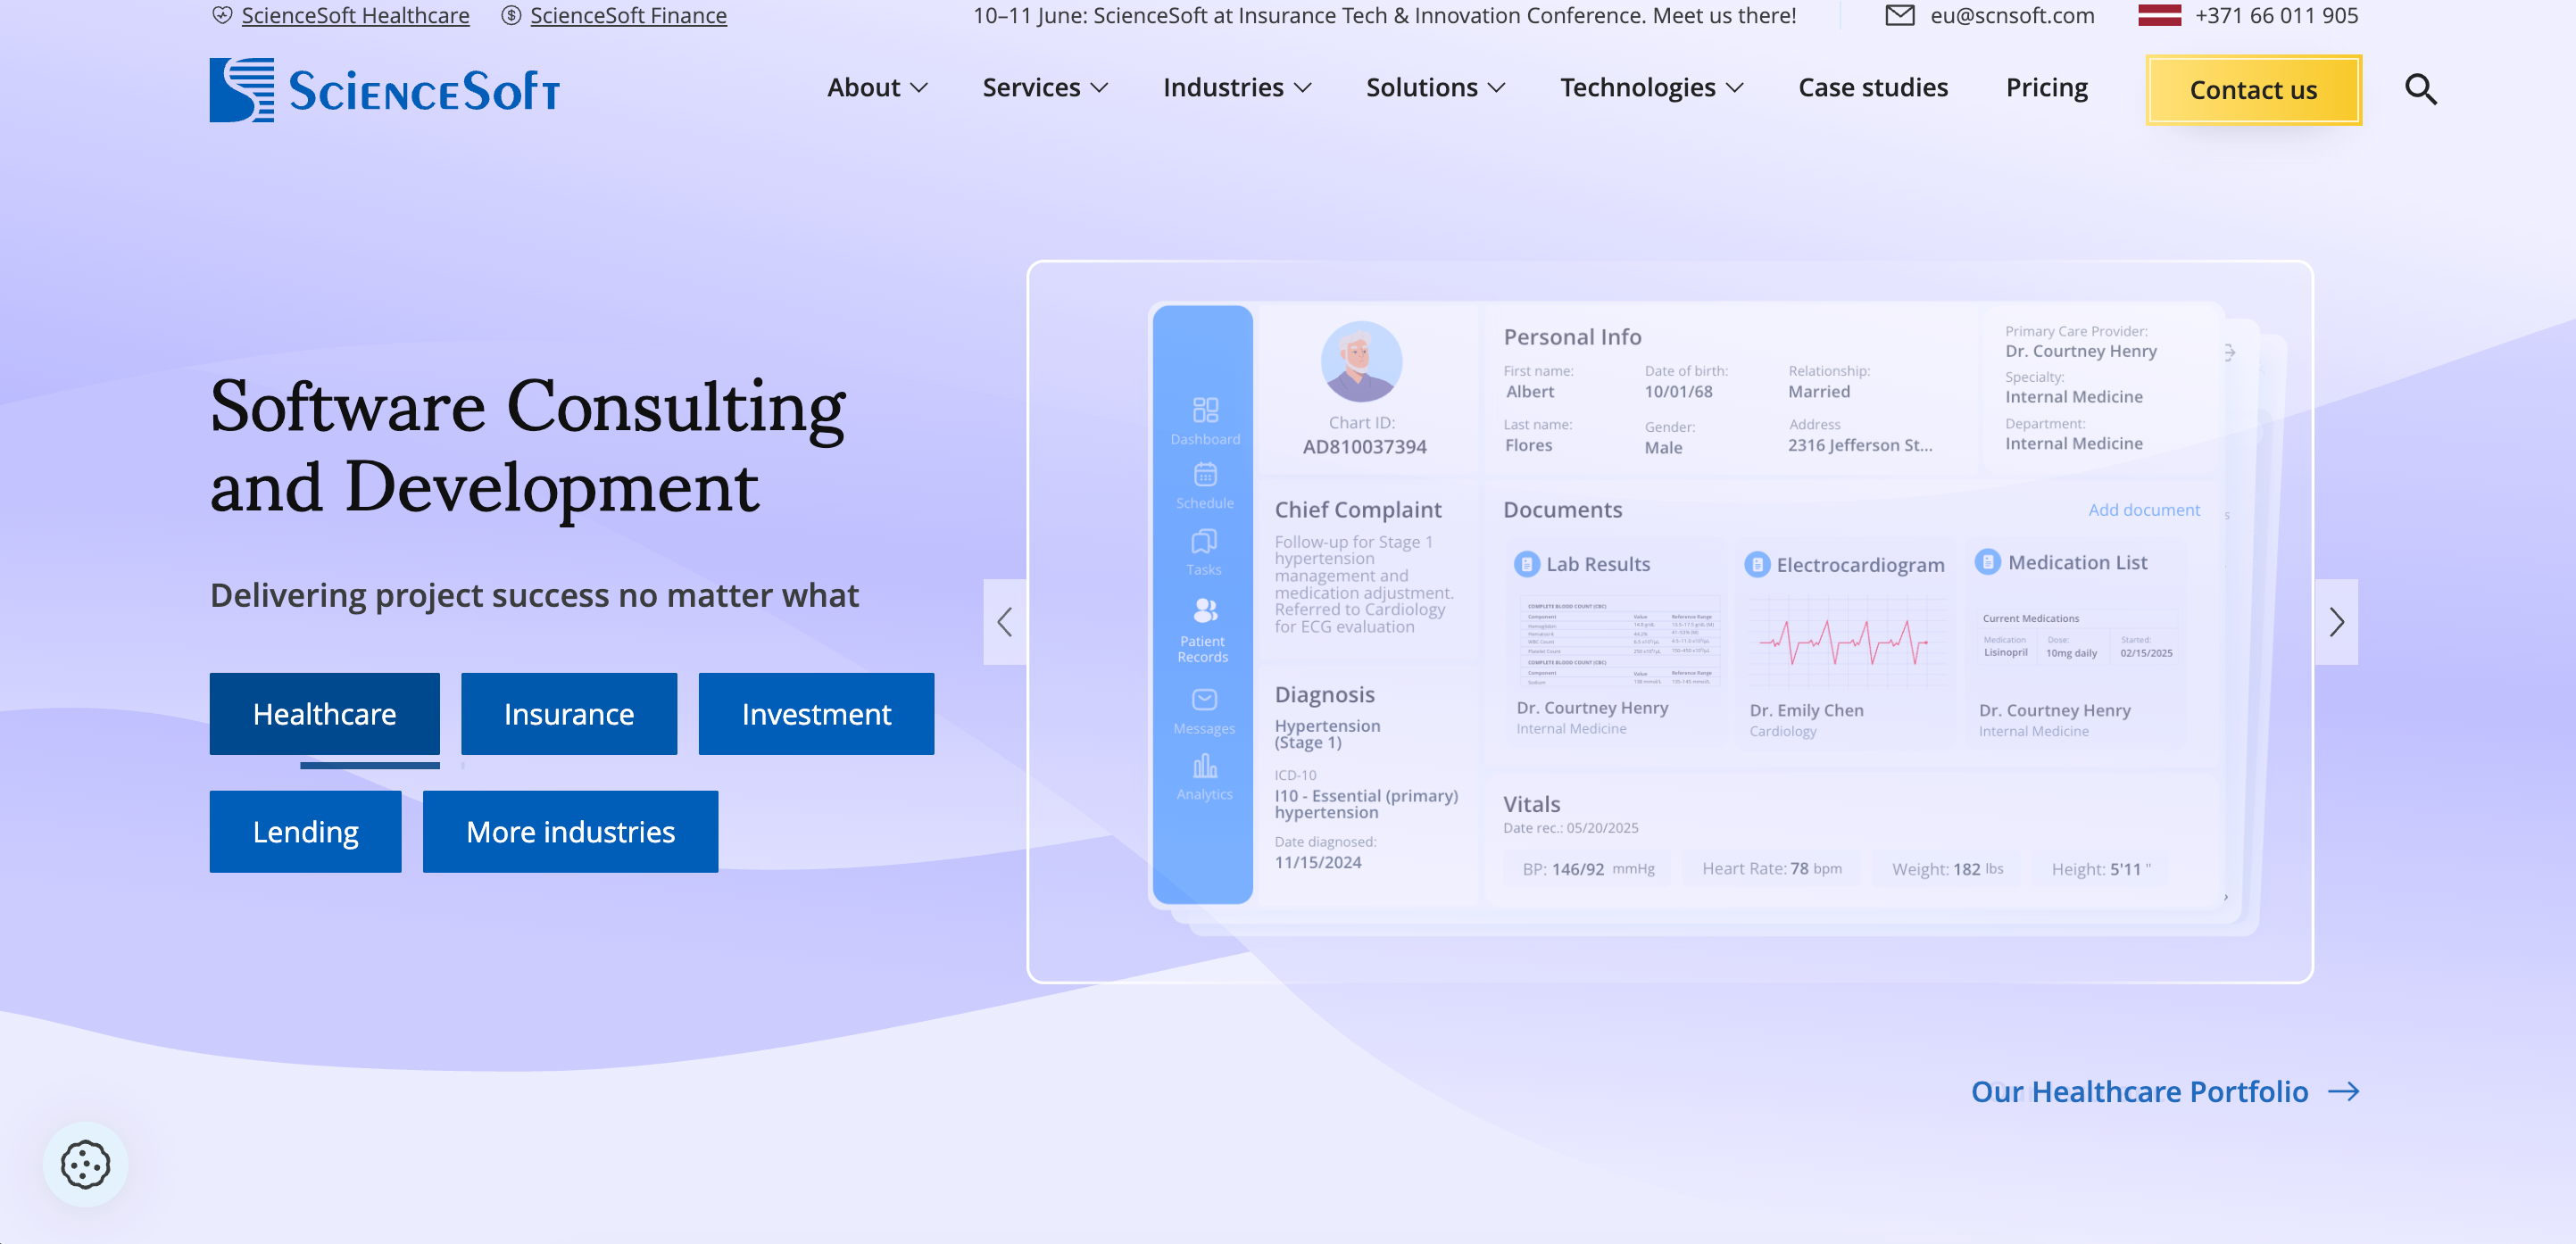Click Add document in mockup
2576x1244 pixels.
click(2143, 510)
